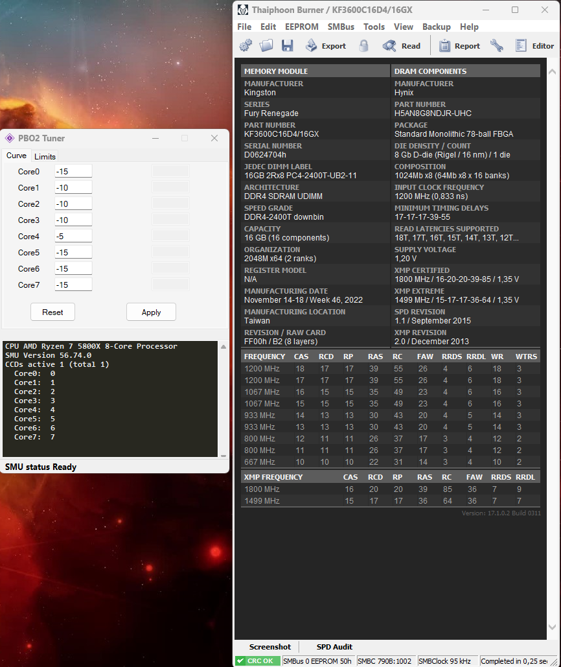
Task: Click the wrench tools icon
Action: (496, 45)
